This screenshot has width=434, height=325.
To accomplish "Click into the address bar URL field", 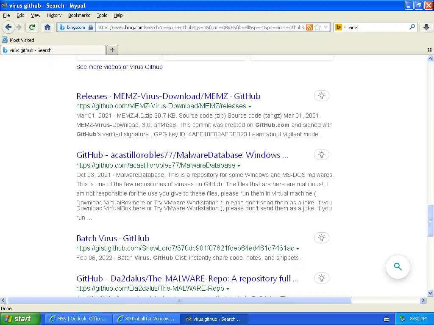I will pyautogui.click(x=200, y=28).
